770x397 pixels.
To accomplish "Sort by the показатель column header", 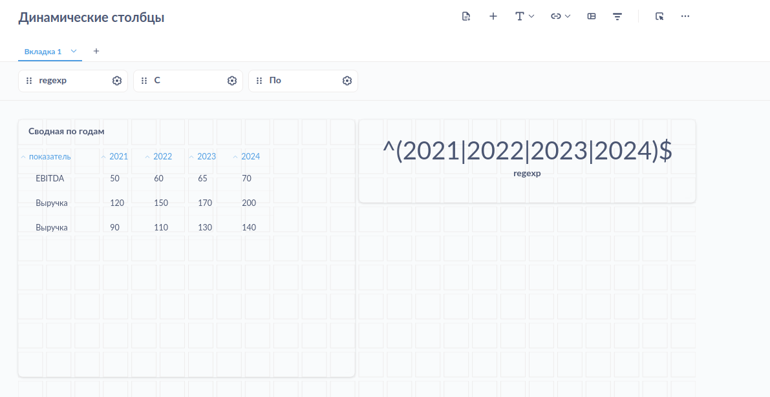I will click(50, 157).
